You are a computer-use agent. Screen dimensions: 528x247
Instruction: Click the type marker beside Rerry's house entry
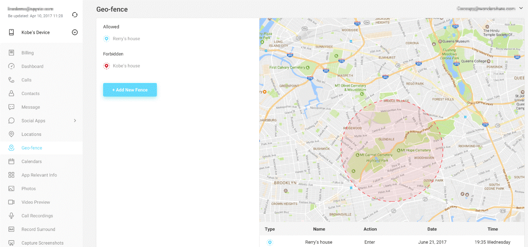coord(270,242)
